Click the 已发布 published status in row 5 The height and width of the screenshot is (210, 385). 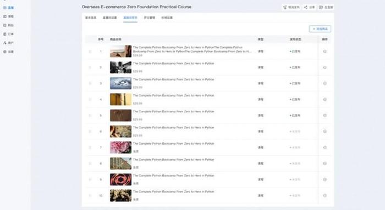click(x=295, y=116)
